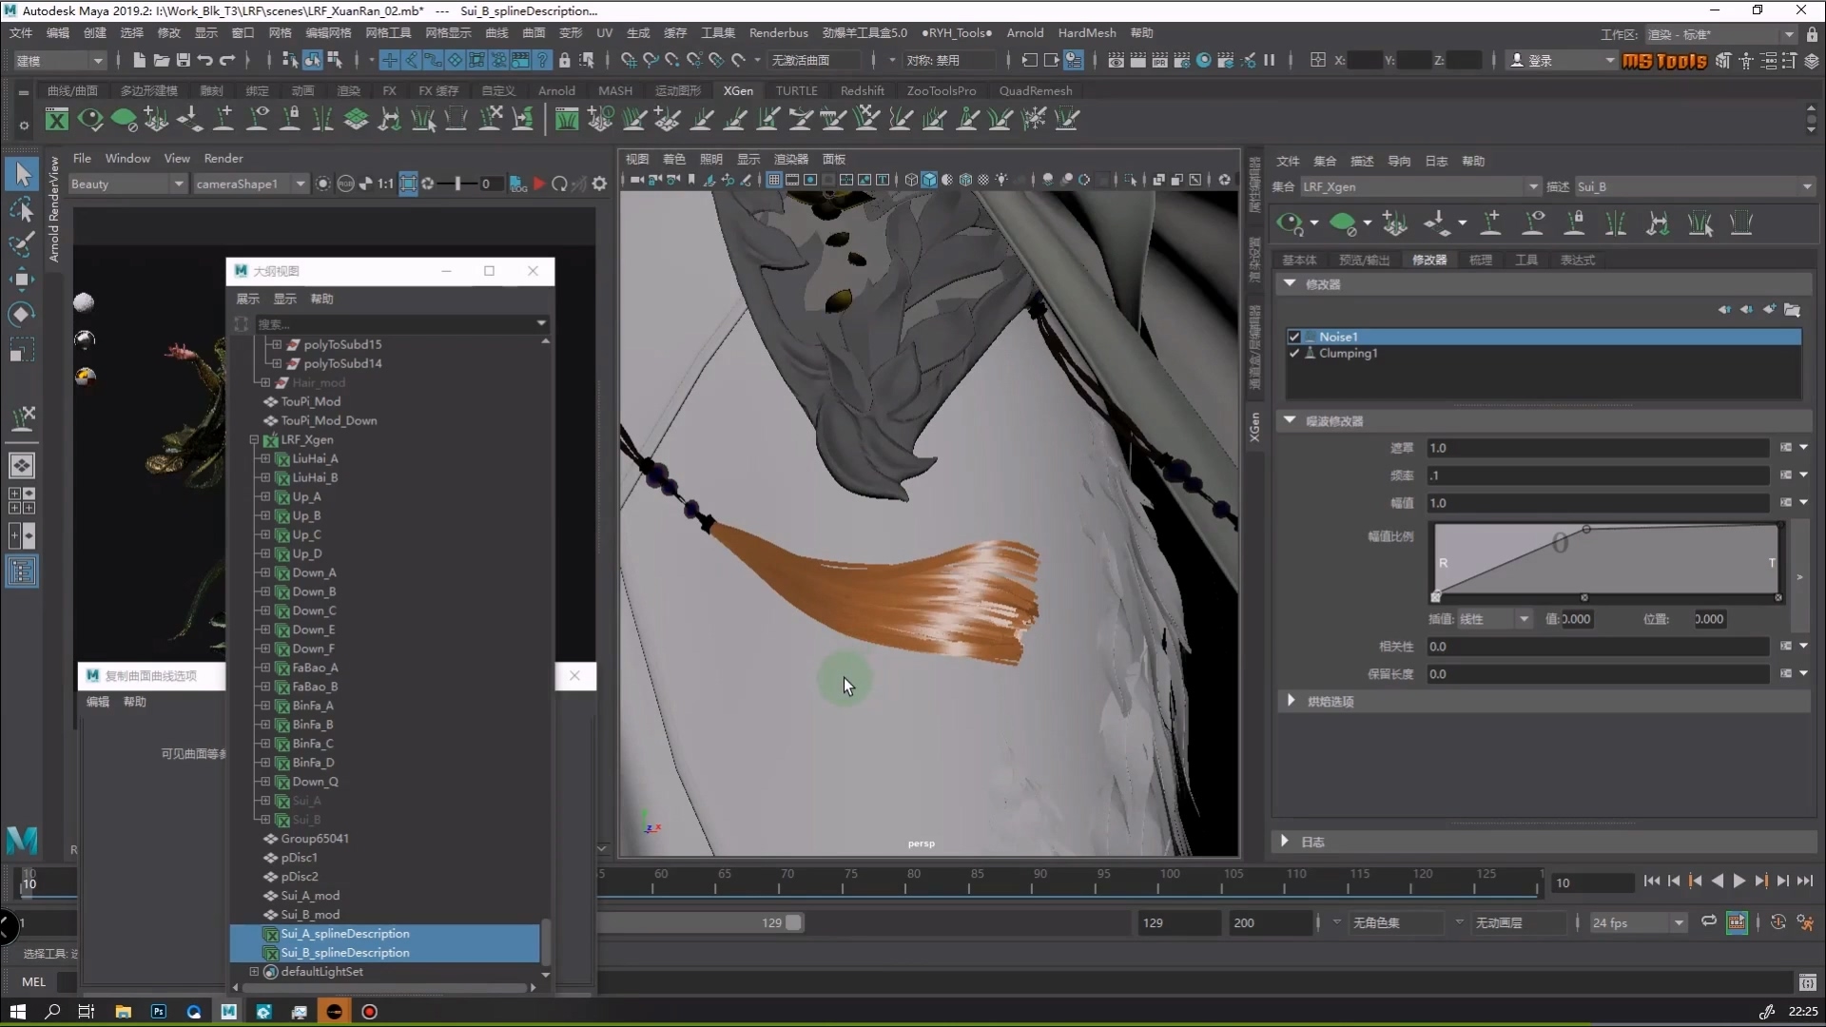Open Photoshop from the Windows taskbar
The height and width of the screenshot is (1027, 1826).
(x=158, y=1012)
